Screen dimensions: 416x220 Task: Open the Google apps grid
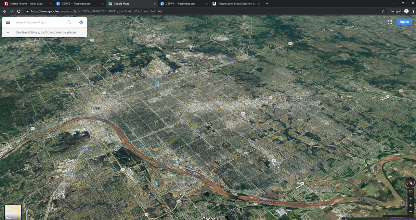click(390, 22)
